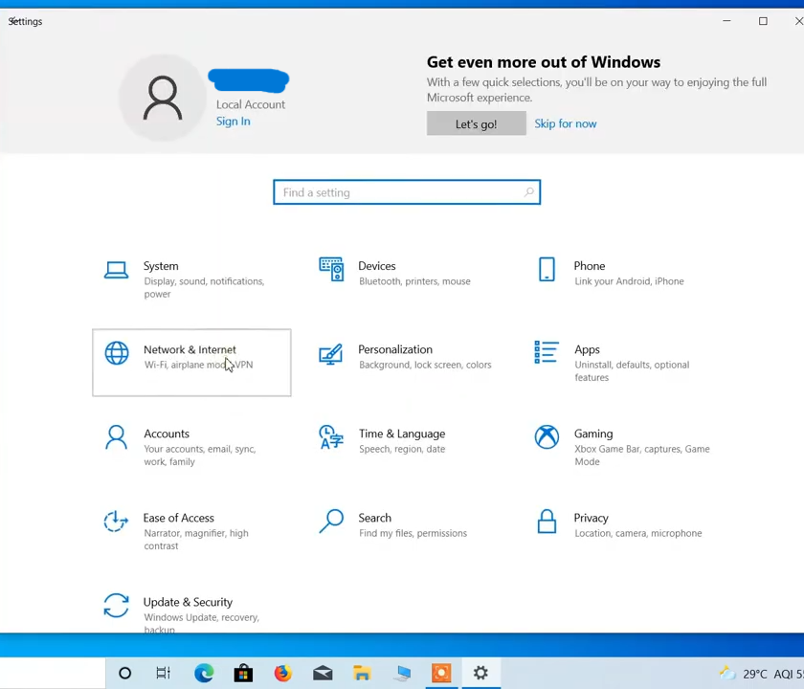This screenshot has width=804, height=689.
Task: Click 'Background, lock screen, colors' description
Action: pyautogui.click(x=425, y=365)
